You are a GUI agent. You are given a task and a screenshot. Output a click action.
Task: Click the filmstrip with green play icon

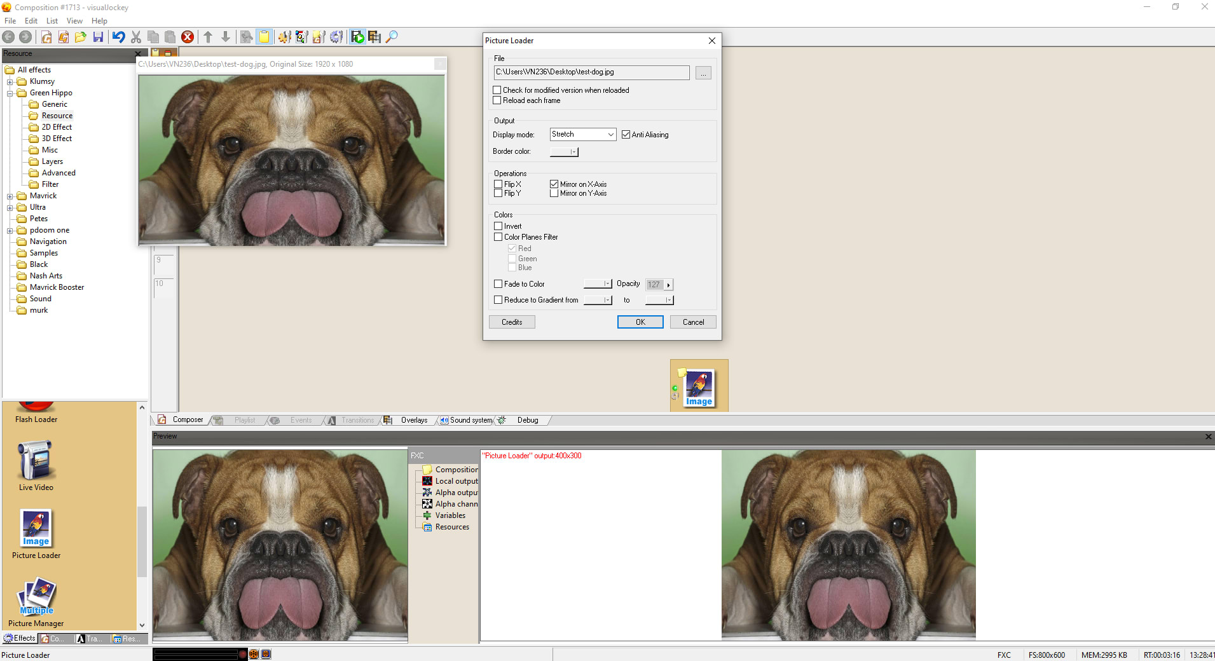pos(357,37)
